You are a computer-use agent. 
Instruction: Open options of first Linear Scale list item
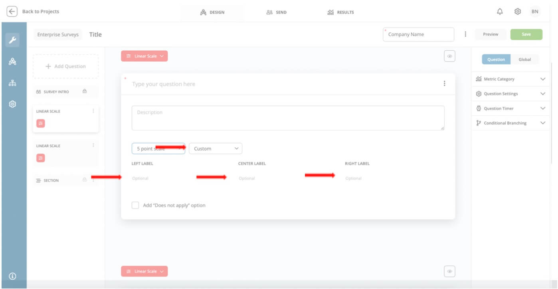pos(93,111)
